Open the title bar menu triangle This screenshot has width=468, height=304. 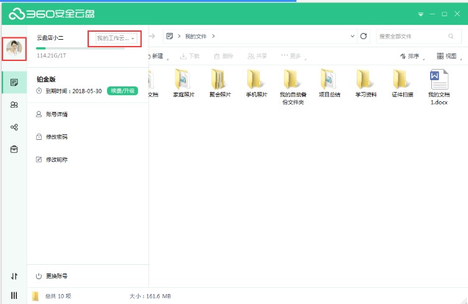point(421,14)
